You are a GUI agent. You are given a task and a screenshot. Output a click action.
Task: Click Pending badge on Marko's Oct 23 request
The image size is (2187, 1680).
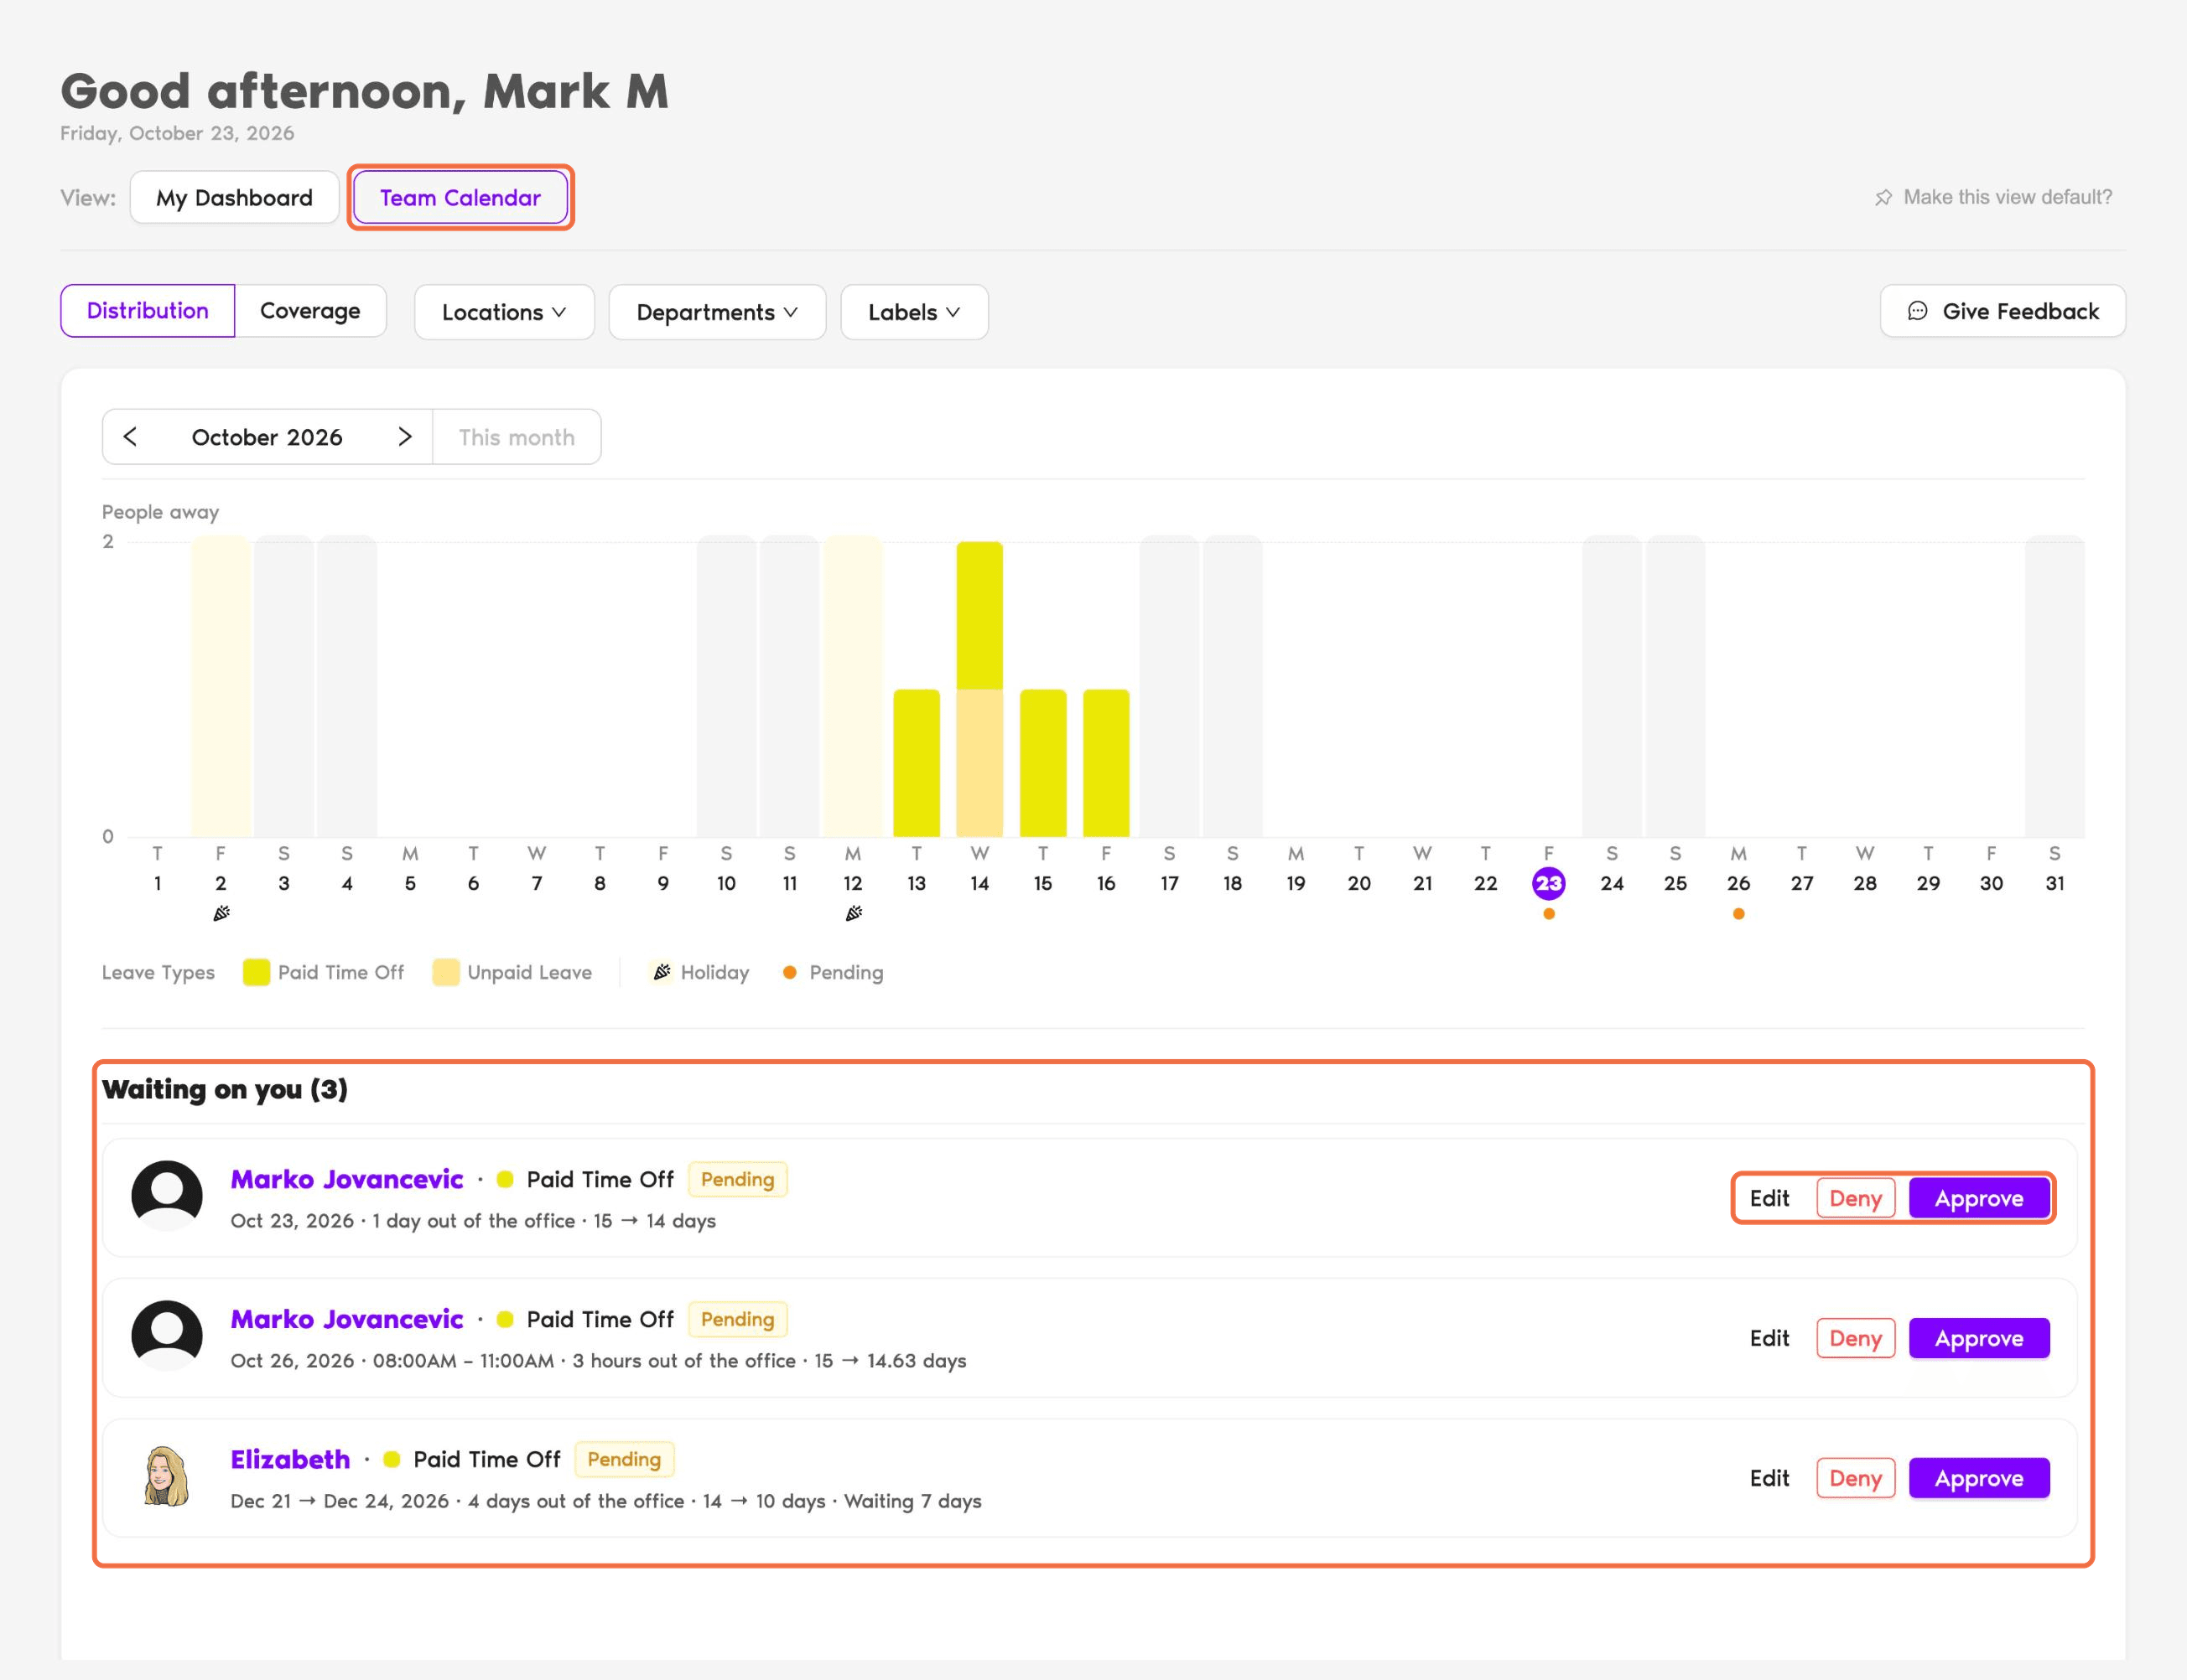click(x=738, y=1179)
